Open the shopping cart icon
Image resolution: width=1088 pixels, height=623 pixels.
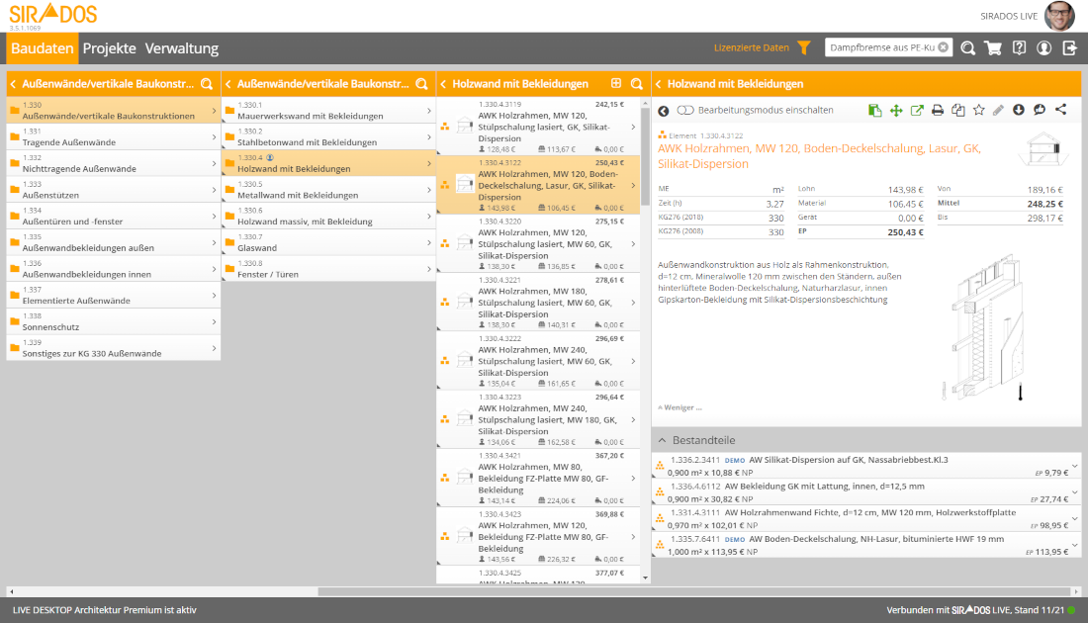pyautogui.click(x=993, y=47)
